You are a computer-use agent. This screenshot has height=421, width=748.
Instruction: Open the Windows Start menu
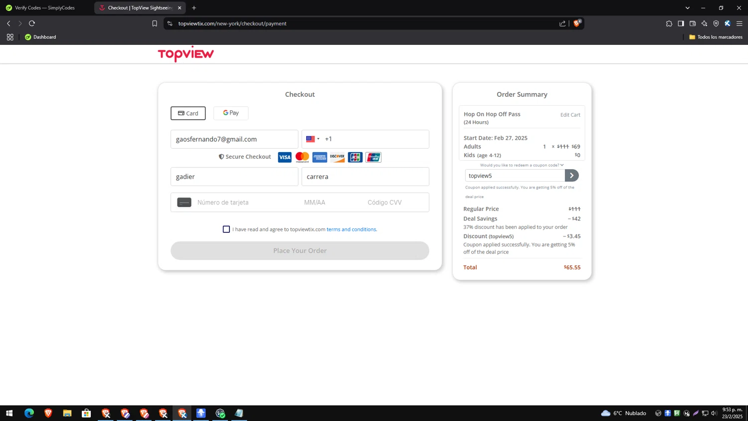click(x=9, y=413)
